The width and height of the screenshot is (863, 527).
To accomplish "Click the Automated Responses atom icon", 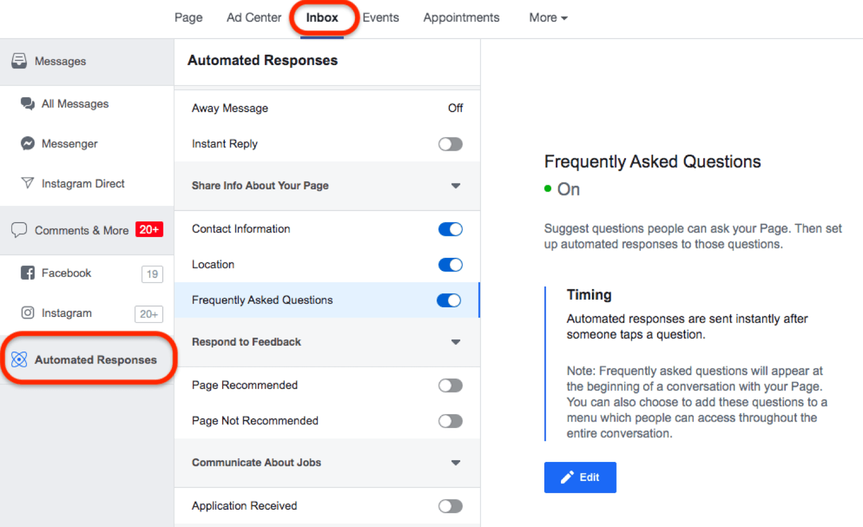I will click(x=19, y=360).
